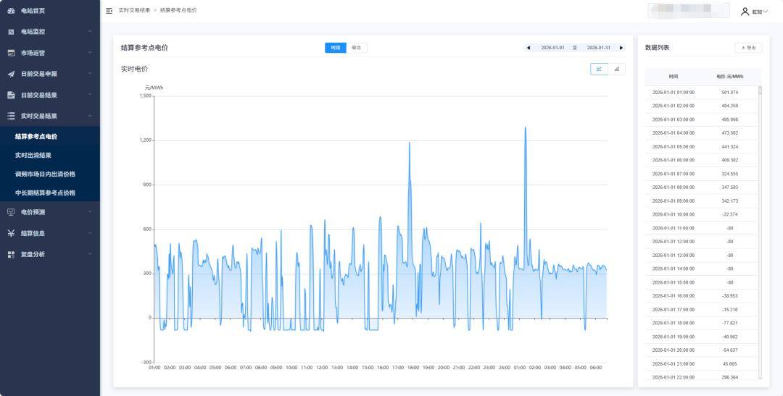Screen dimensions: 783x396
Task: Click the 实时交易结果 breadcrumb link
Action: (x=134, y=11)
